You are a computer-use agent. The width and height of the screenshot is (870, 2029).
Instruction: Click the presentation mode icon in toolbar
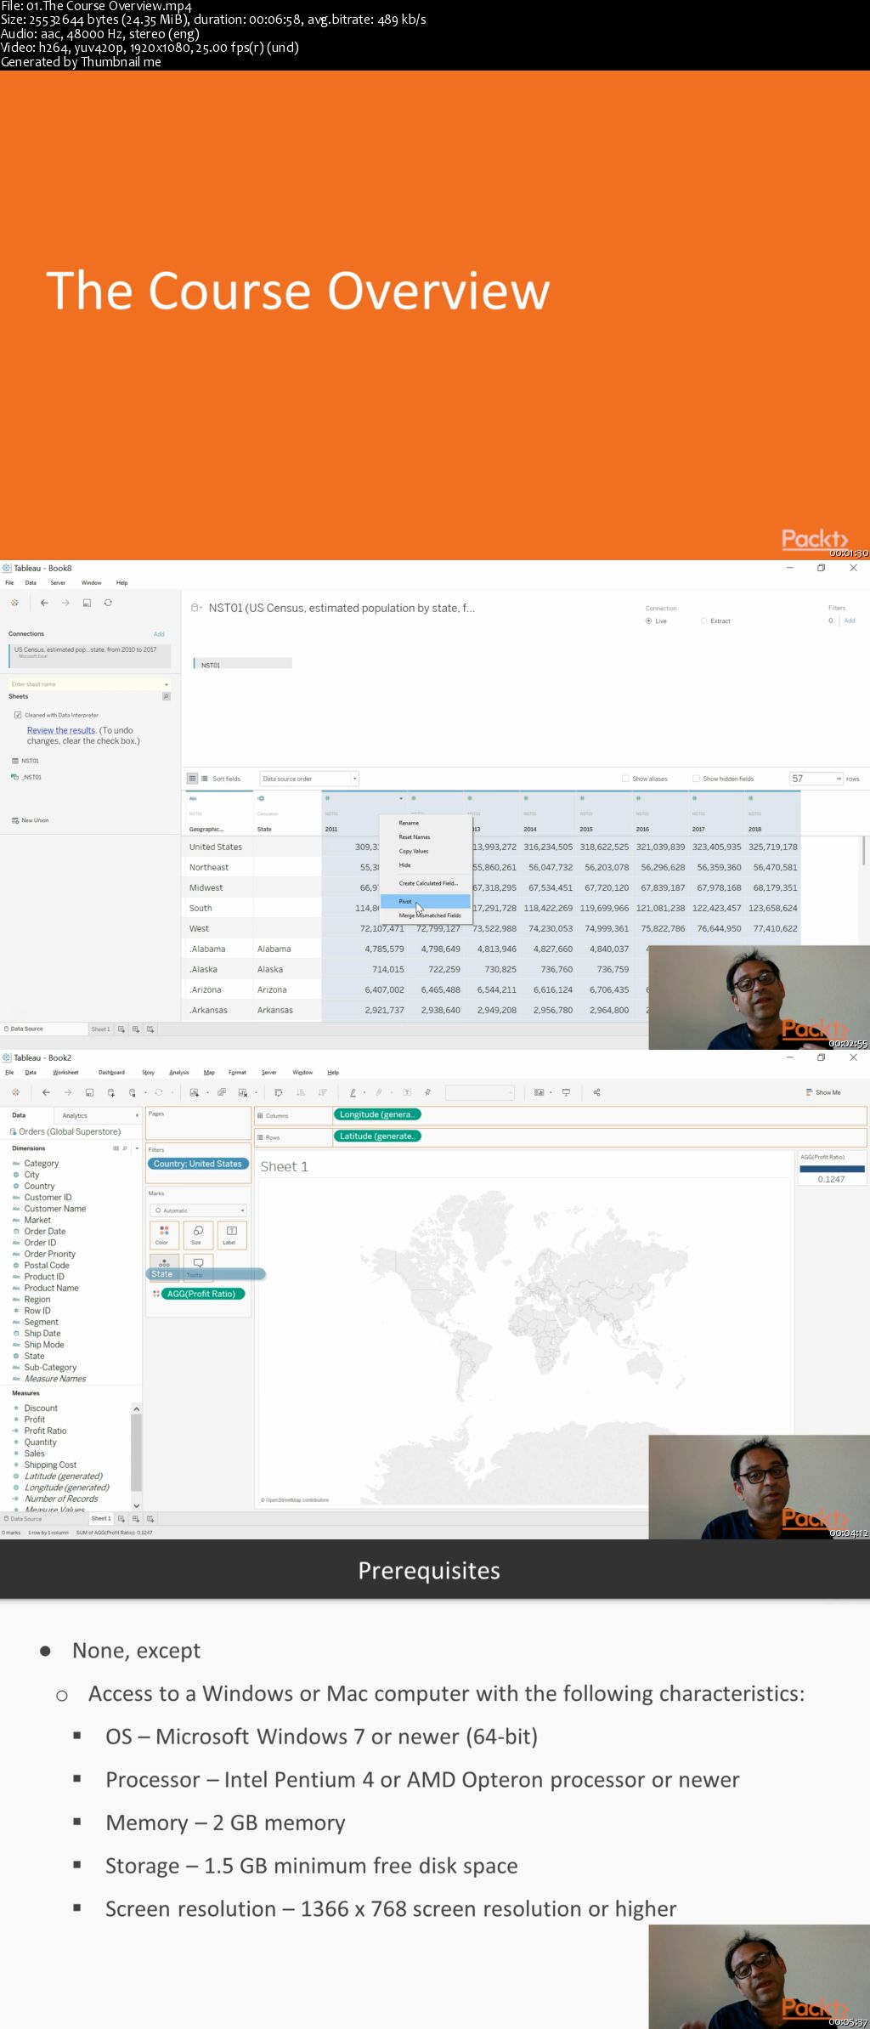click(566, 1092)
